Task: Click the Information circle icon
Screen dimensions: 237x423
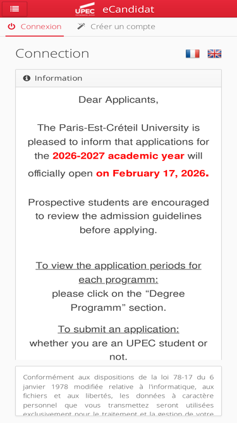Action: [27, 78]
